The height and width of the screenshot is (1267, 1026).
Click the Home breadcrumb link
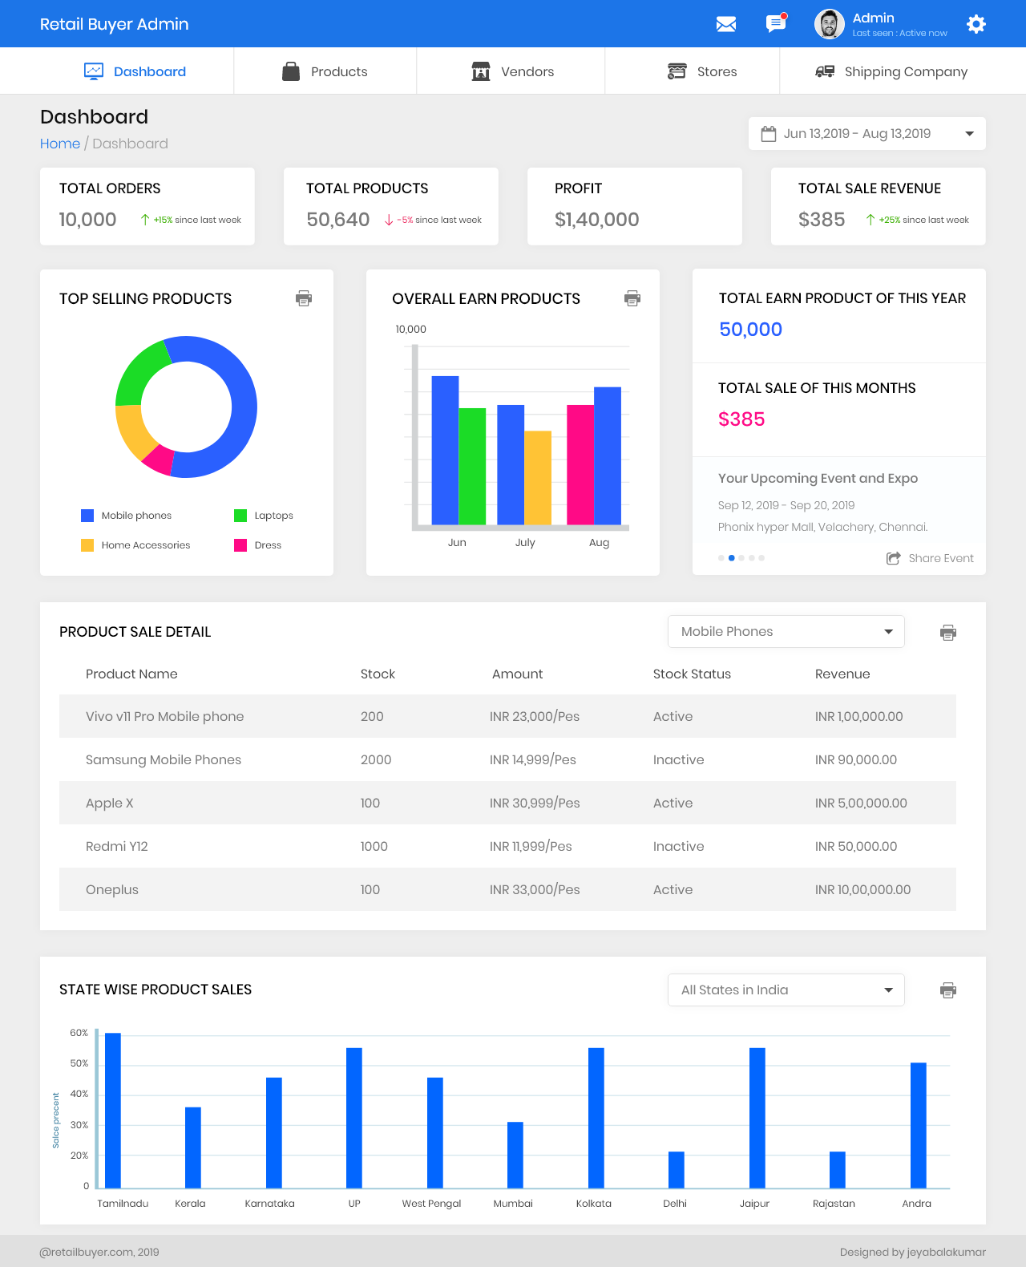pyautogui.click(x=60, y=144)
